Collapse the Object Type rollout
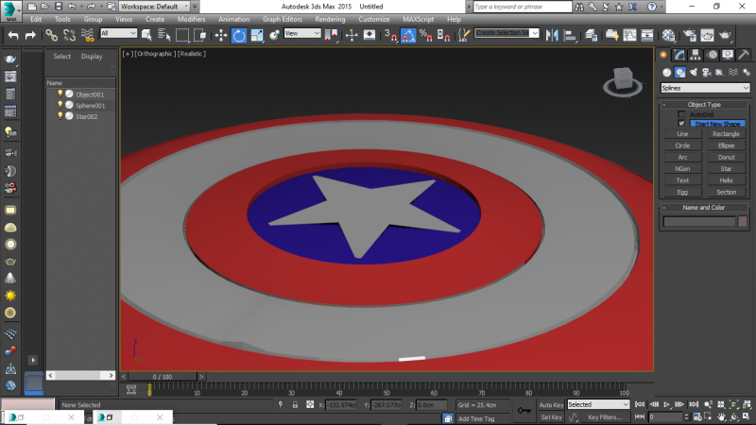The height and width of the screenshot is (425, 756). tap(704, 105)
